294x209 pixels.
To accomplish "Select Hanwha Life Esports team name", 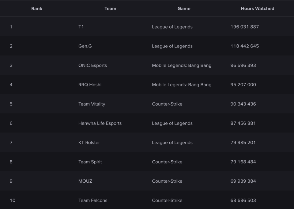I will [x=100, y=123].
